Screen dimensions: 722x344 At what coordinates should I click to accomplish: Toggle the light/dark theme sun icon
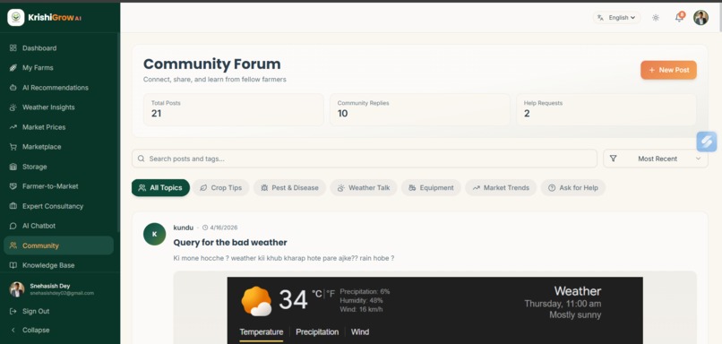tap(656, 18)
